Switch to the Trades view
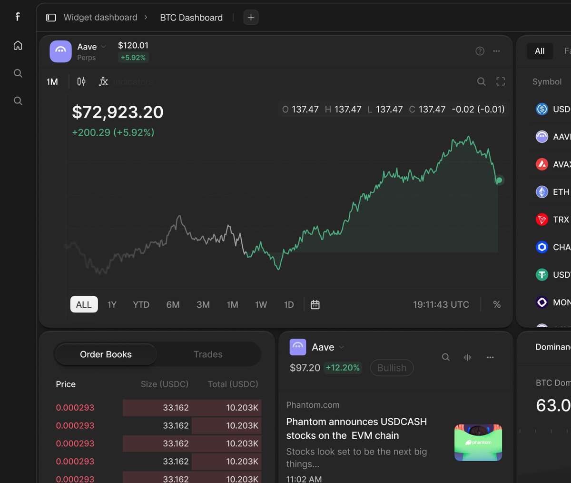 (208, 354)
